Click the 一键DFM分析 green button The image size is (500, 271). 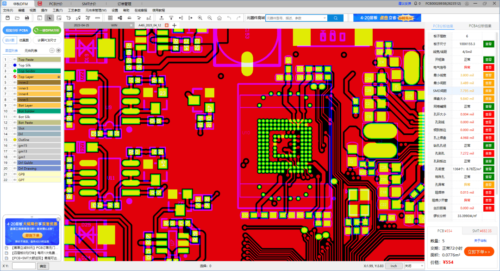point(47,30)
